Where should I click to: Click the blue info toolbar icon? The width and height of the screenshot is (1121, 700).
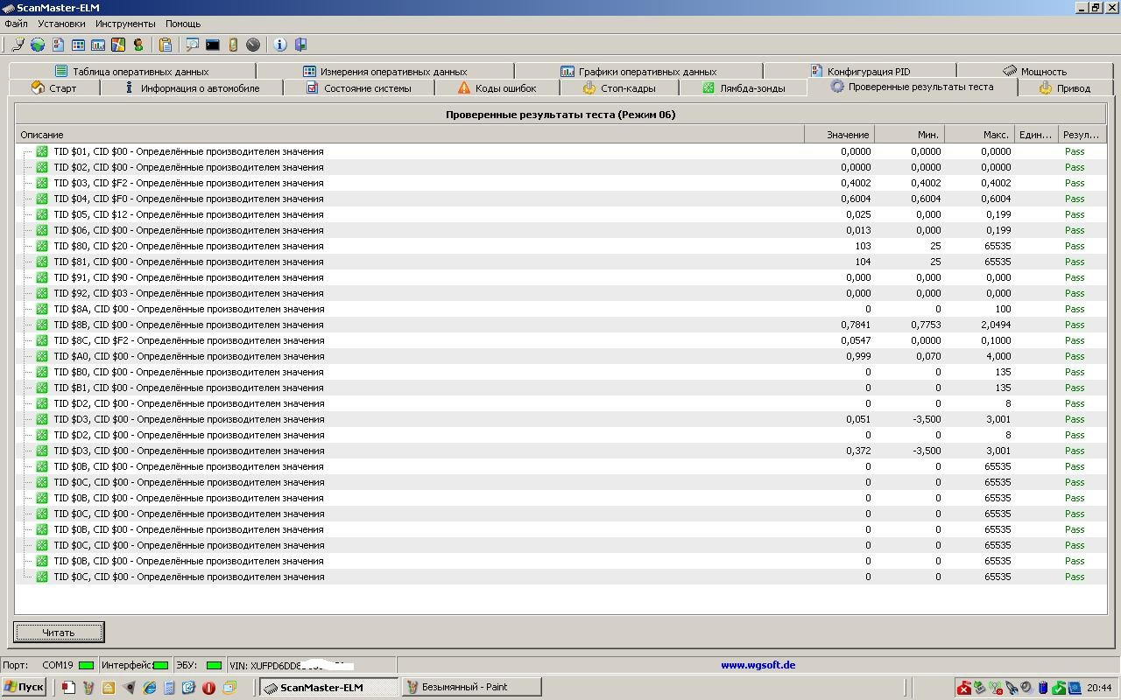coord(280,45)
